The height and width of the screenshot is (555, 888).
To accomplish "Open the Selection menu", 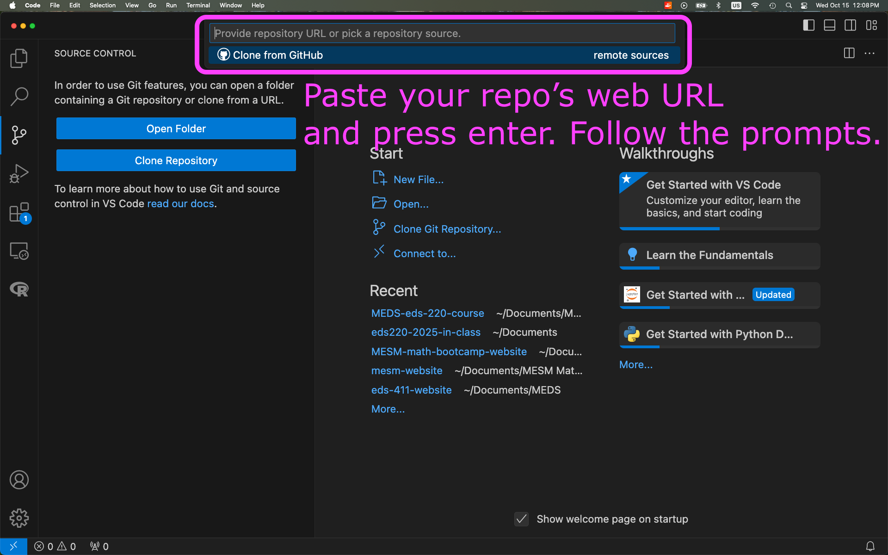I will tap(102, 6).
